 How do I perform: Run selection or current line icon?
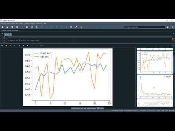(x=37, y=27)
